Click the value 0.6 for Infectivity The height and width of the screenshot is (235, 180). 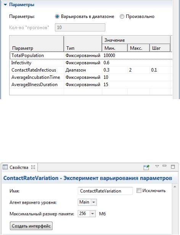point(106,63)
